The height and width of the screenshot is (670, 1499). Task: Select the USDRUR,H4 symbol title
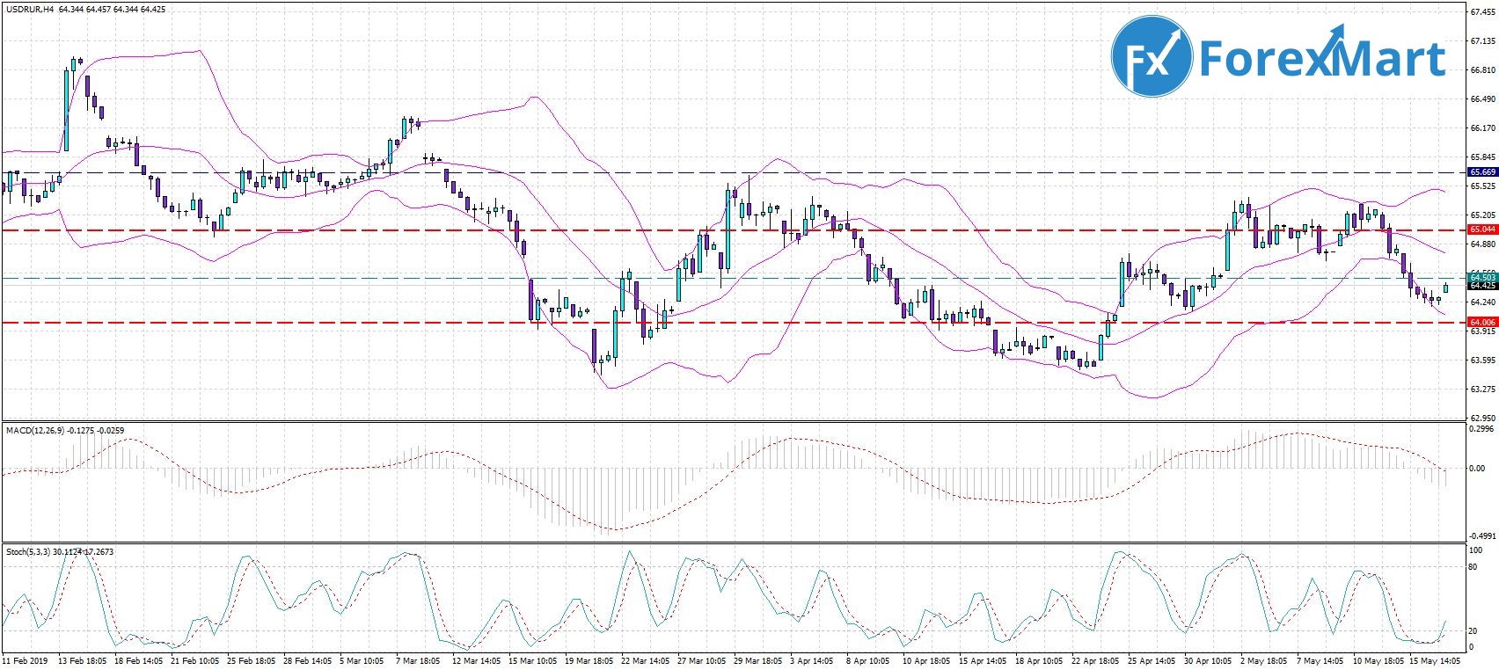point(30,9)
